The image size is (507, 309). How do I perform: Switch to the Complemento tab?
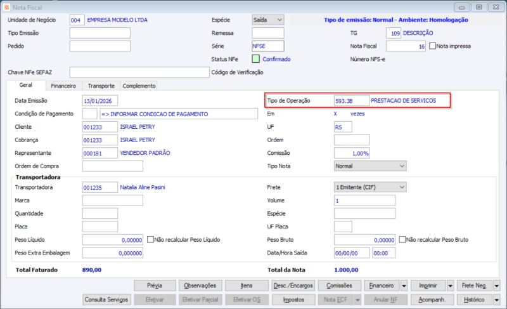139,86
